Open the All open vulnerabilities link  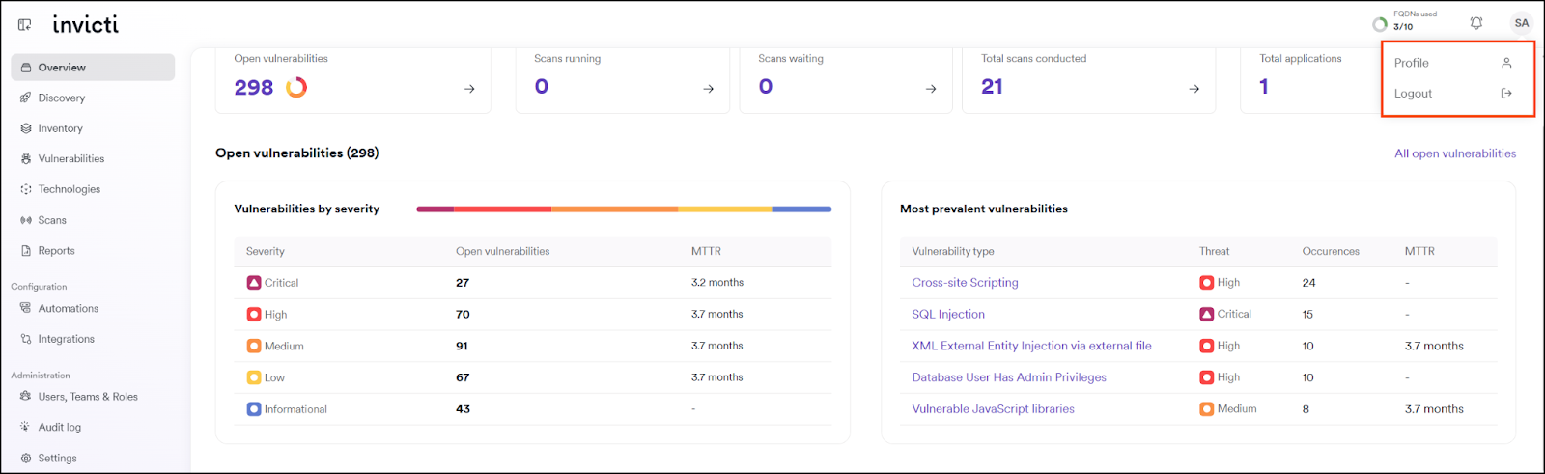(x=1454, y=153)
